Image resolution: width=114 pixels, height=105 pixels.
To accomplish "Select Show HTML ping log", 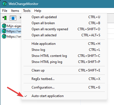I will coord(64,62).
